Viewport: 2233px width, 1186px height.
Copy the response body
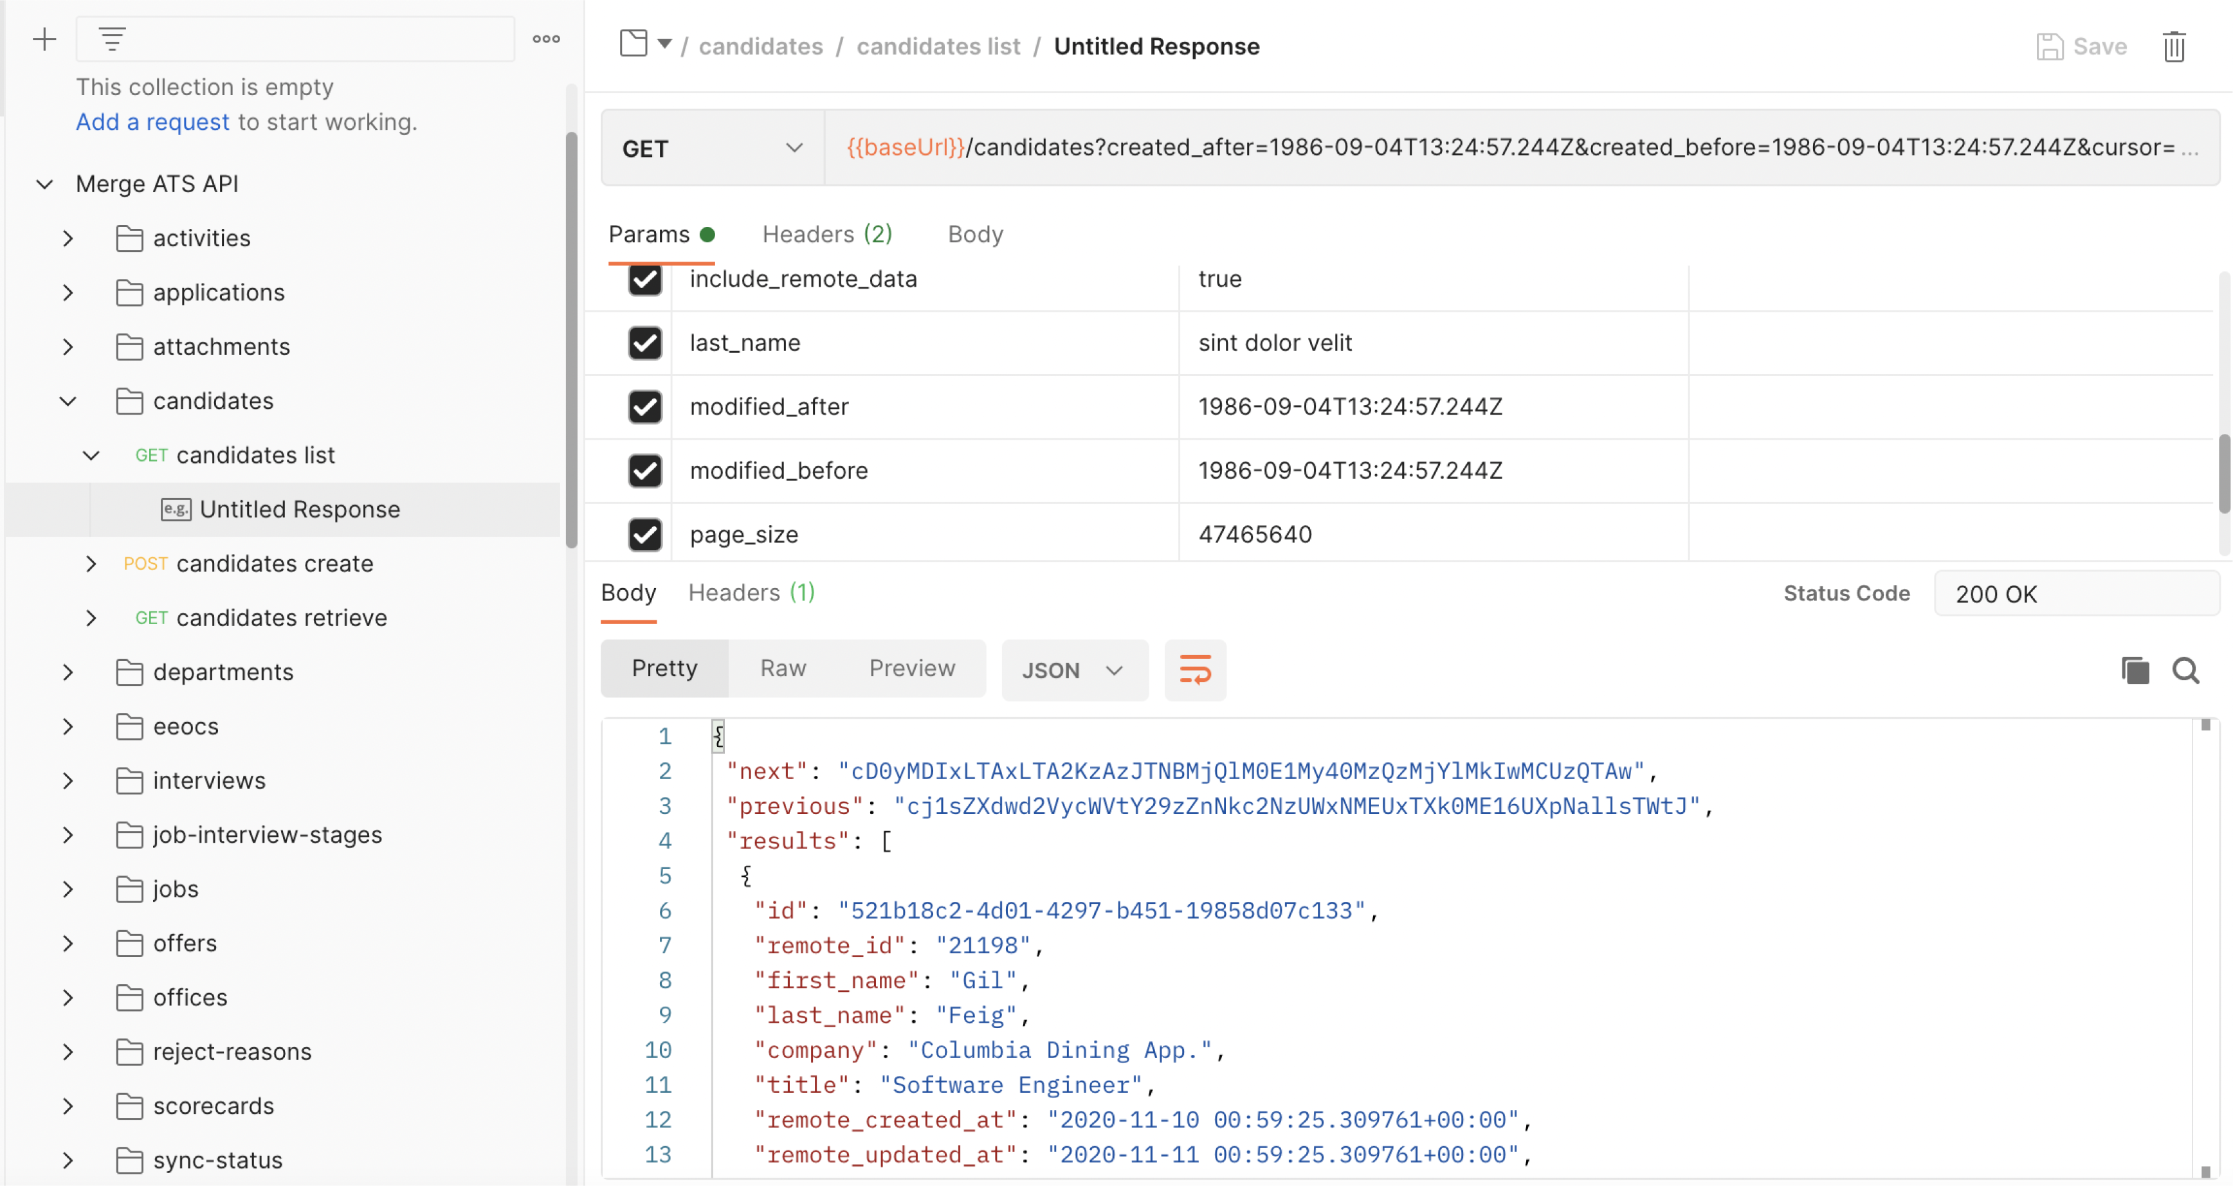2134,670
